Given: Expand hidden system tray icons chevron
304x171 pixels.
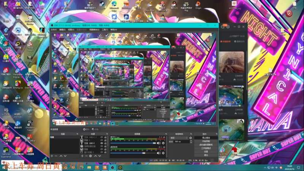Looking at the screenshot, I should pyautogui.click(x=265, y=168).
